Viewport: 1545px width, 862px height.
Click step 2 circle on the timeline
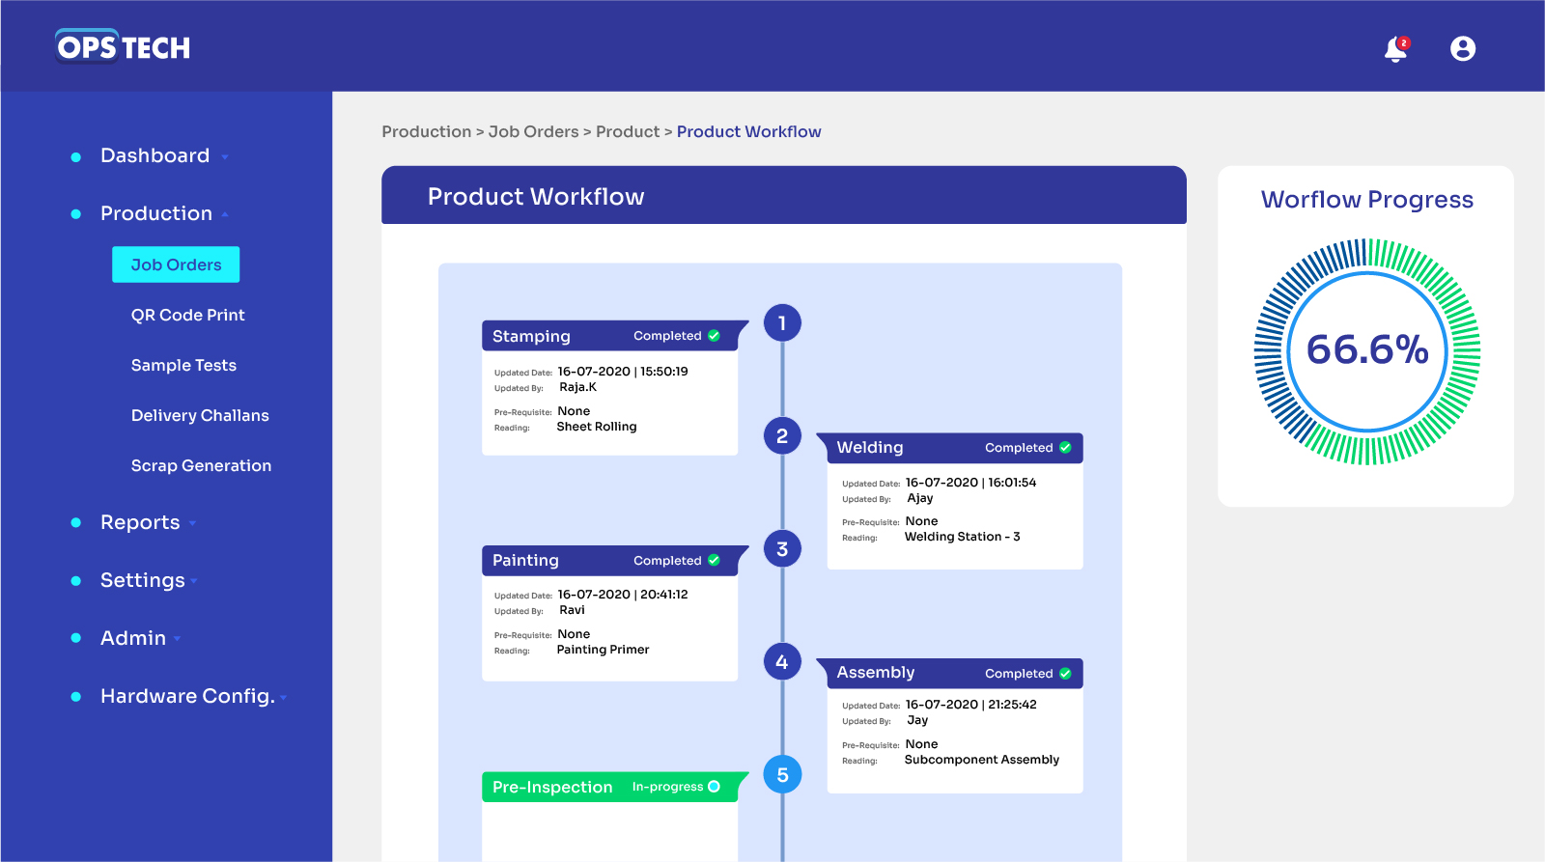tap(782, 436)
